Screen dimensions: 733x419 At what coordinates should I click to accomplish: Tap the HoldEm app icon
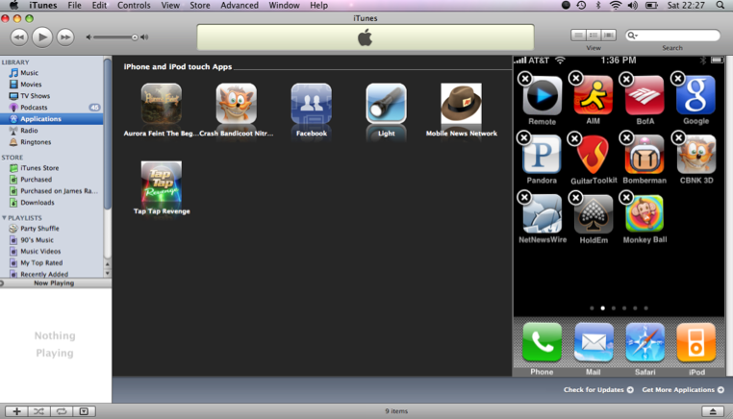pos(594,214)
